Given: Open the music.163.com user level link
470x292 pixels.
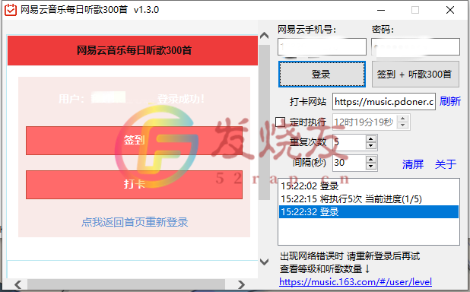Looking at the screenshot, I should coord(355,282).
